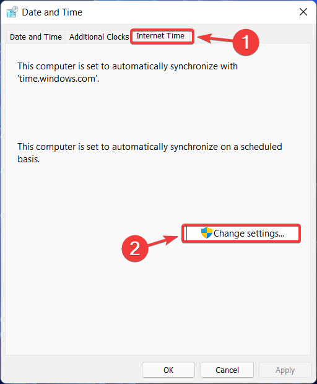Click the red circle annotation numbered 2
Viewport: 317px width, 384px height.
[135, 248]
